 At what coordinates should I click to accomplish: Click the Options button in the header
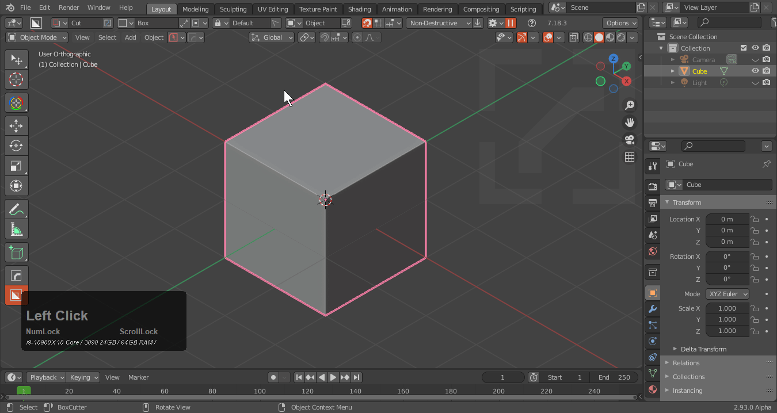pyautogui.click(x=620, y=23)
